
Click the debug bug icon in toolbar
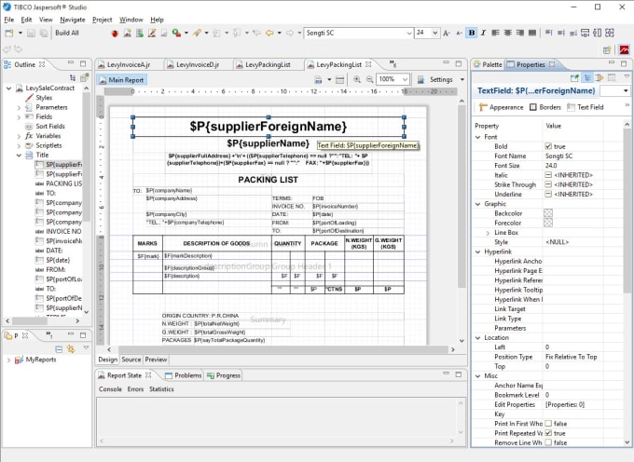(x=115, y=34)
